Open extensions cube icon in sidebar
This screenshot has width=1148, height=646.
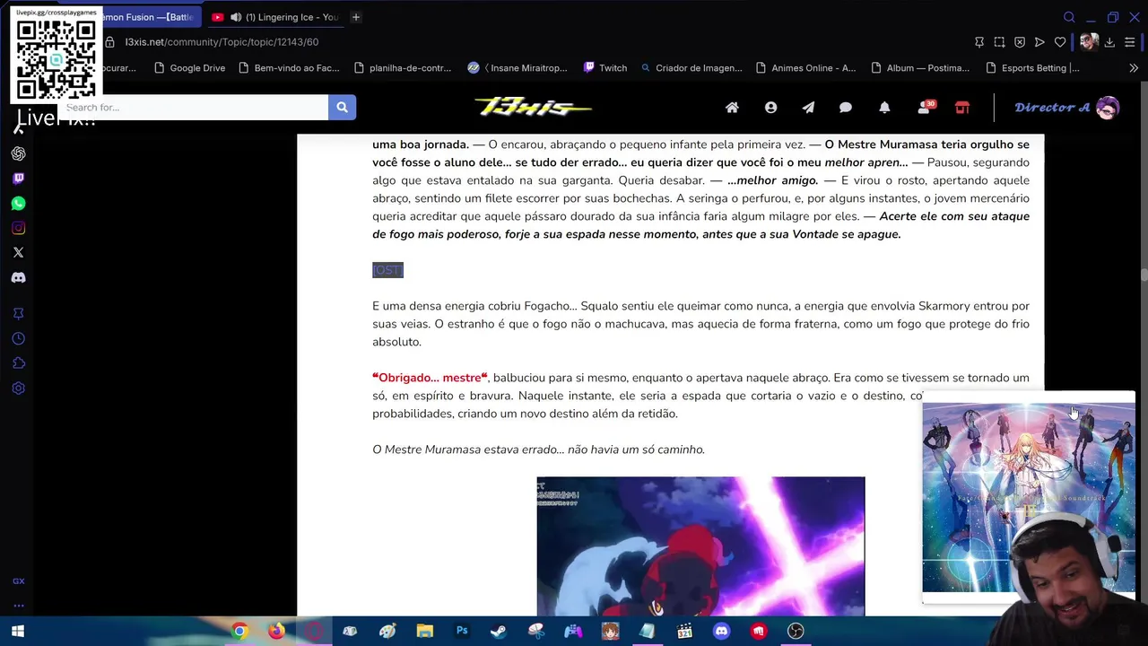click(18, 363)
